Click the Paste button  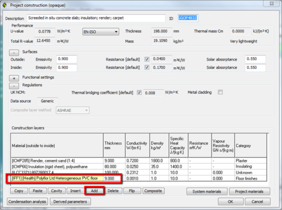[x=38, y=191]
